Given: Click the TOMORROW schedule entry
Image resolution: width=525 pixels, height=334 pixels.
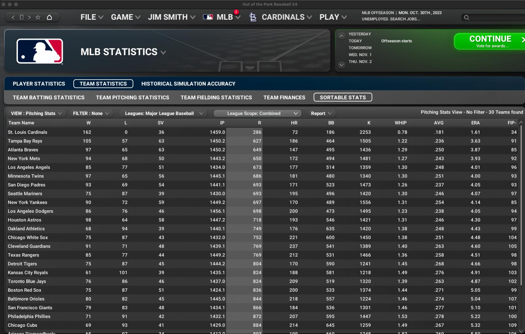Looking at the screenshot, I should pyautogui.click(x=360, y=48).
